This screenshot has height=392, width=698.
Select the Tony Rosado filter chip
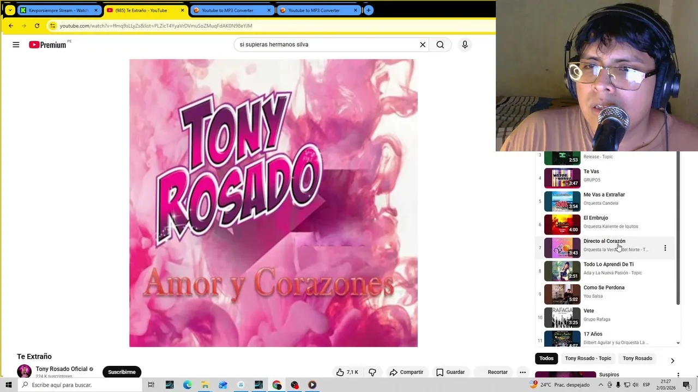[x=637, y=358]
